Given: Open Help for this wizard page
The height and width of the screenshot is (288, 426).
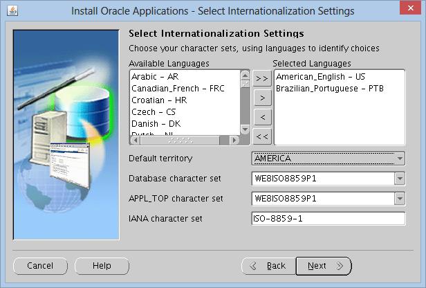Looking at the screenshot, I should pyautogui.click(x=102, y=266).
